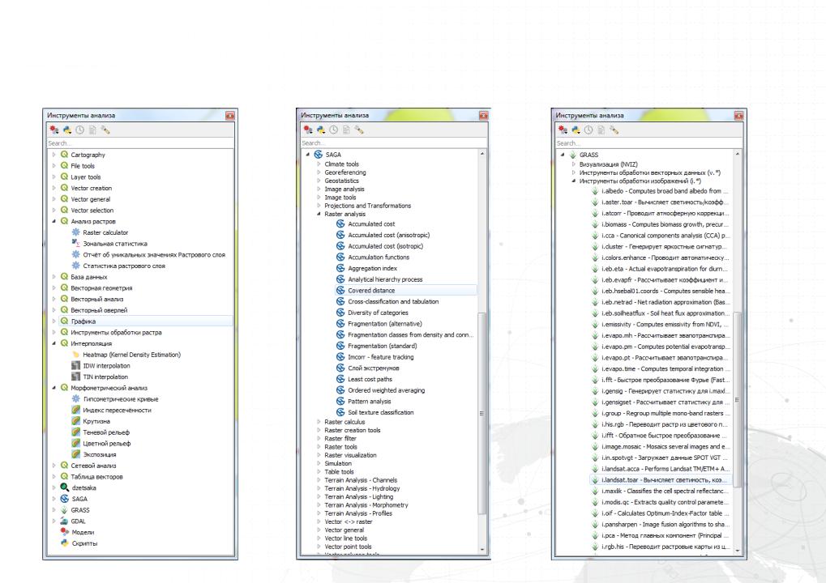Image resolution: width=826 pixels, height=583 pixels.
Task: Open Models menu in the Cartography toolbox
Action: point(53,130)
